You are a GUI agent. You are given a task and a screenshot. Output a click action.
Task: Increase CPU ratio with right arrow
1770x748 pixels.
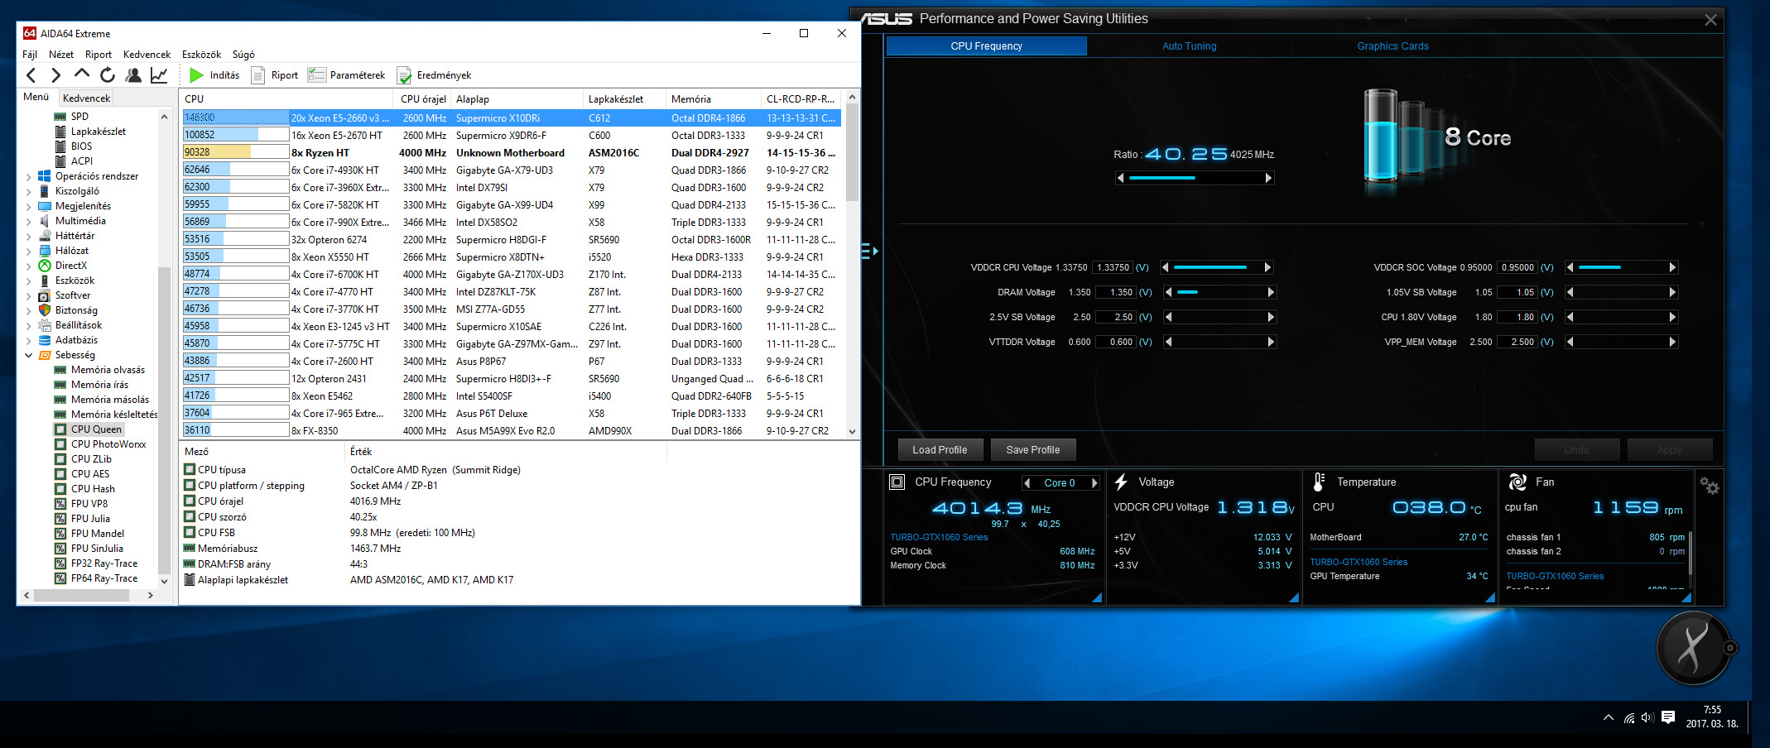[1268, 178]
